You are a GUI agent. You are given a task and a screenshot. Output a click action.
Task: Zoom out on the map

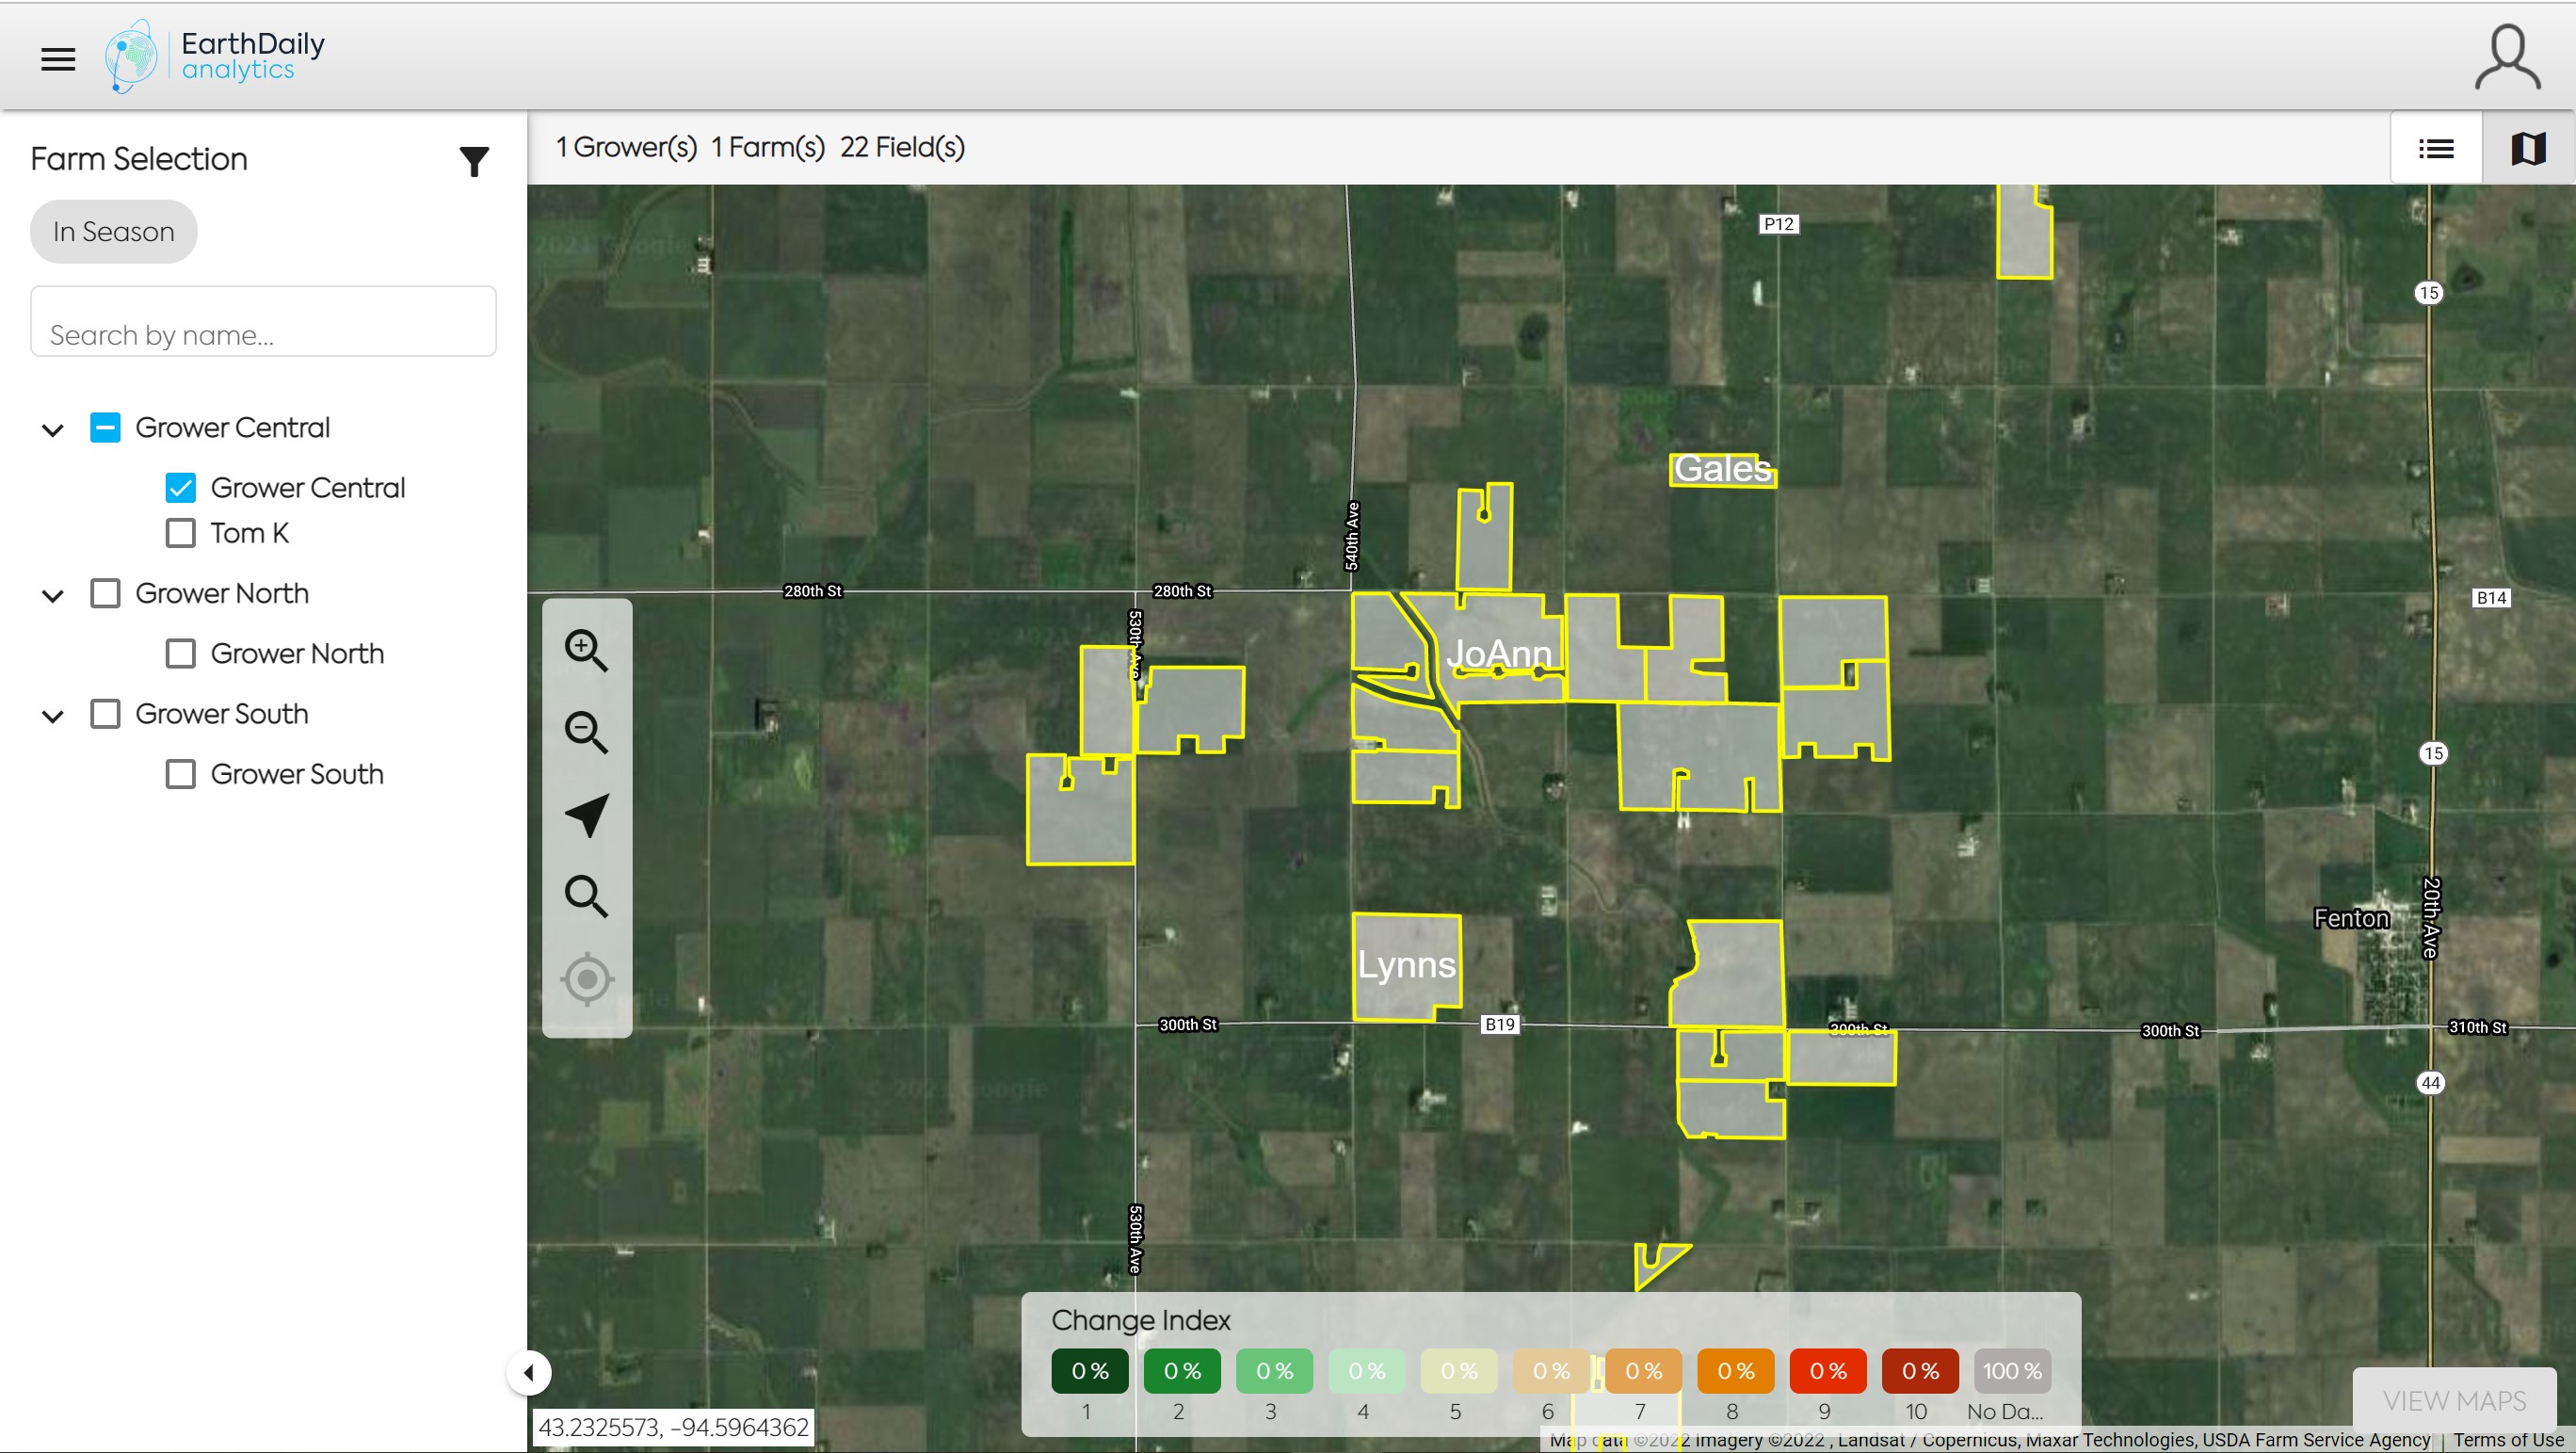click(x=586, y=733)
